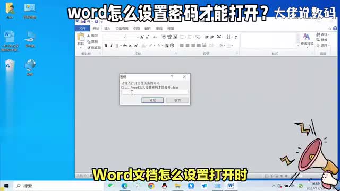Open the 文件 (File) tab

[82, 28]
